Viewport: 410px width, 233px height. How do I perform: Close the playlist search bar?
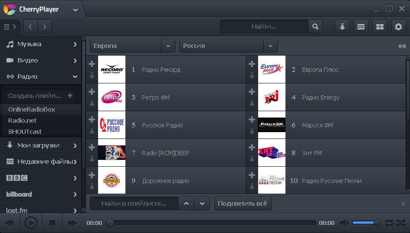click(403, 204)
